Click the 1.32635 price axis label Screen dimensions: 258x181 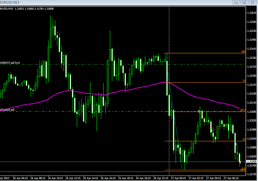click(252, 13)
